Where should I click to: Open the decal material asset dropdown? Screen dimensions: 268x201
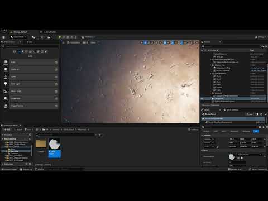coord(249,155)
